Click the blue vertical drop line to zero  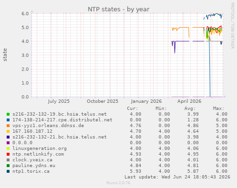[x=210, y=68]
